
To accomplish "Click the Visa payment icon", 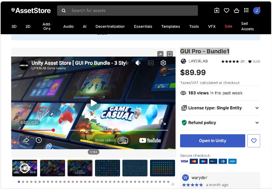I will [x=184, y=161].
